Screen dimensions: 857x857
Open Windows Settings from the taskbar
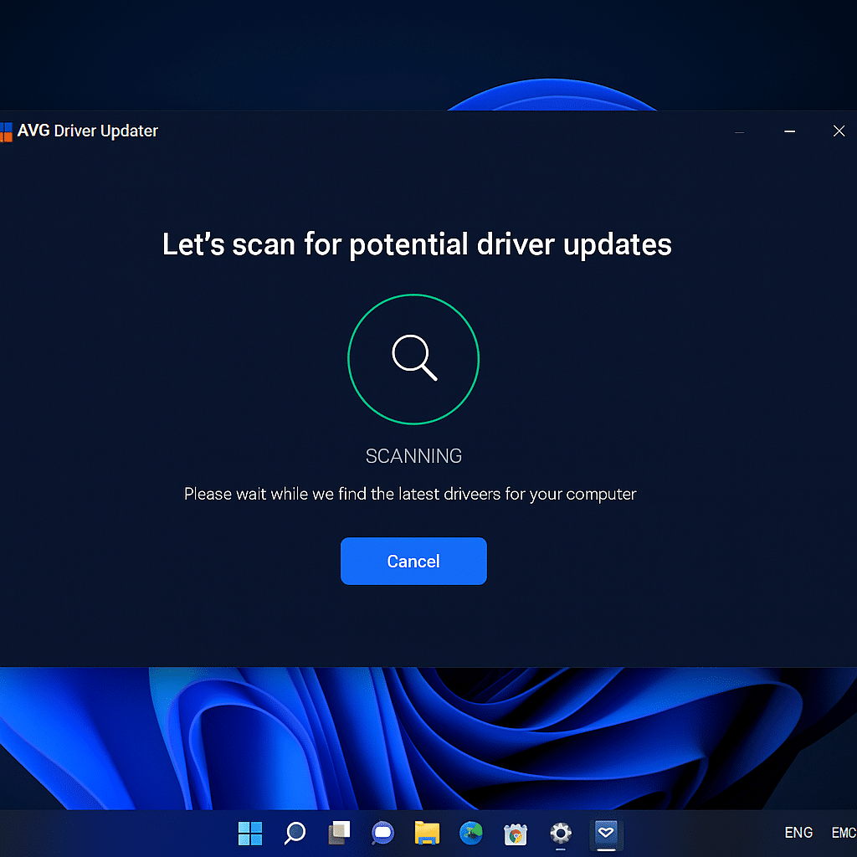click(x=560, y=834)
